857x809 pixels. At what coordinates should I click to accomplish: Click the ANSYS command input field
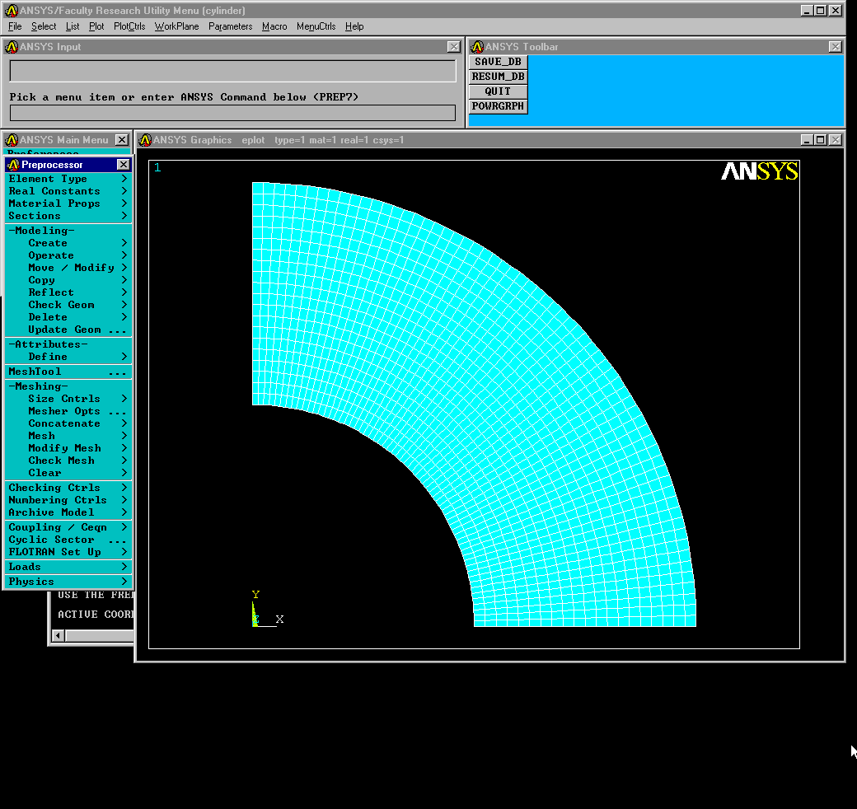click(x=232, y=113)
